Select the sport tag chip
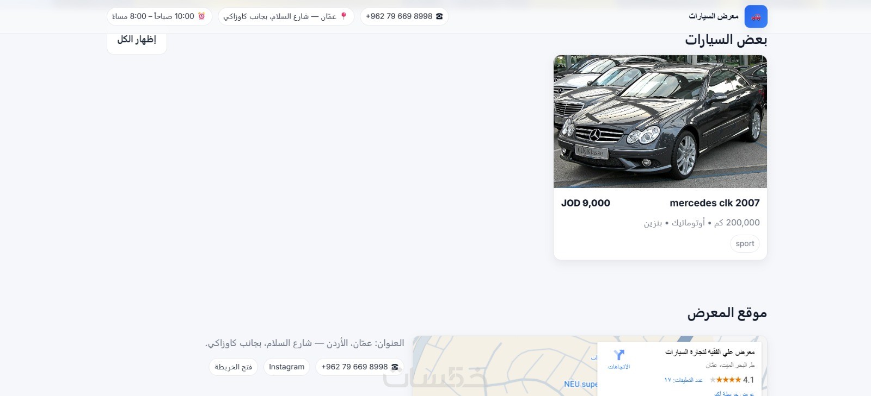 click(x=745, y=243)
